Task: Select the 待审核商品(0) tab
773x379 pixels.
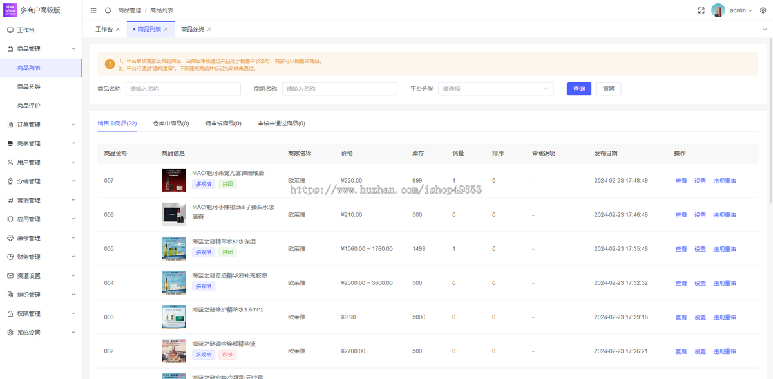Action: point(223,123)
